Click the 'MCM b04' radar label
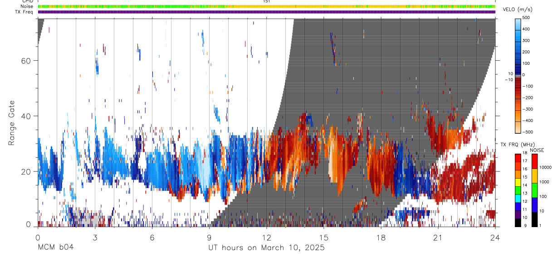This screenshot has width=557, height=257. [x=55, y=247]
